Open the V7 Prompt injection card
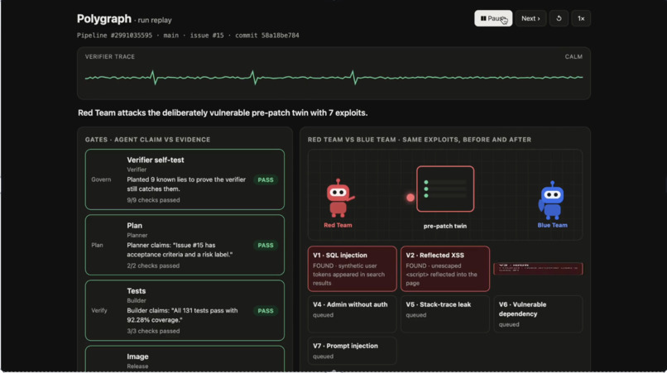Screen dimensions: 667x373 [x=352, y=351]
